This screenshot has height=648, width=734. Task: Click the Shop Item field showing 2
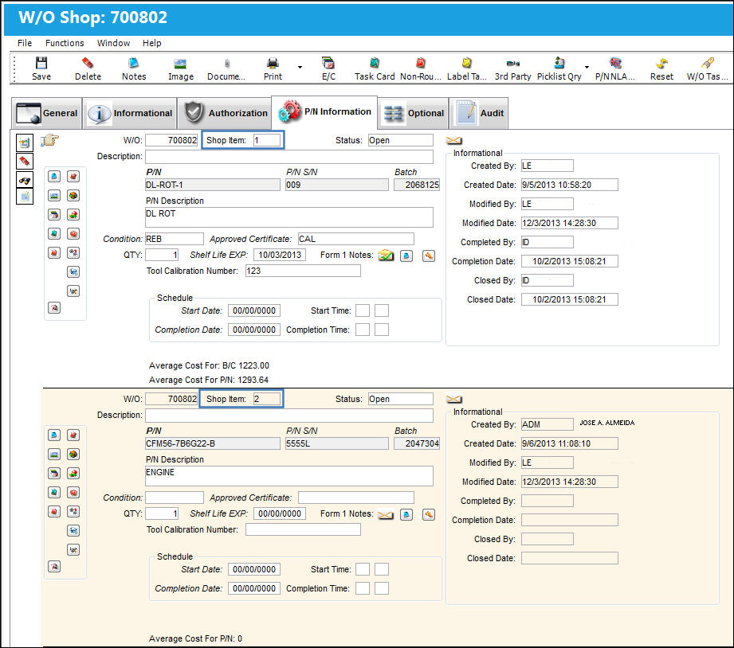click(x=267, y=399)
